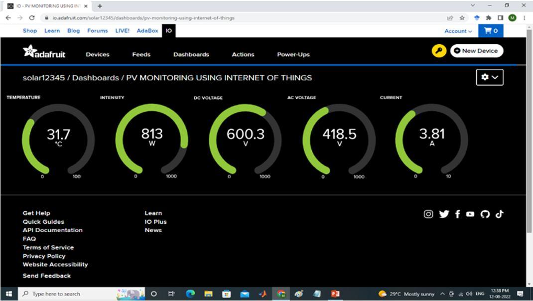Open Adafruit Facebook icon

pos(458,214)
